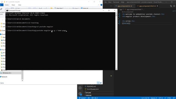Open errors and warnings indicator
The width and height of the screenshot is (176, 99).
(x=95, y=98)
